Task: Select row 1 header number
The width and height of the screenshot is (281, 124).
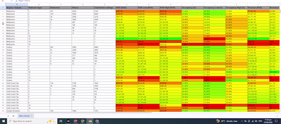Action: [3, 8]
